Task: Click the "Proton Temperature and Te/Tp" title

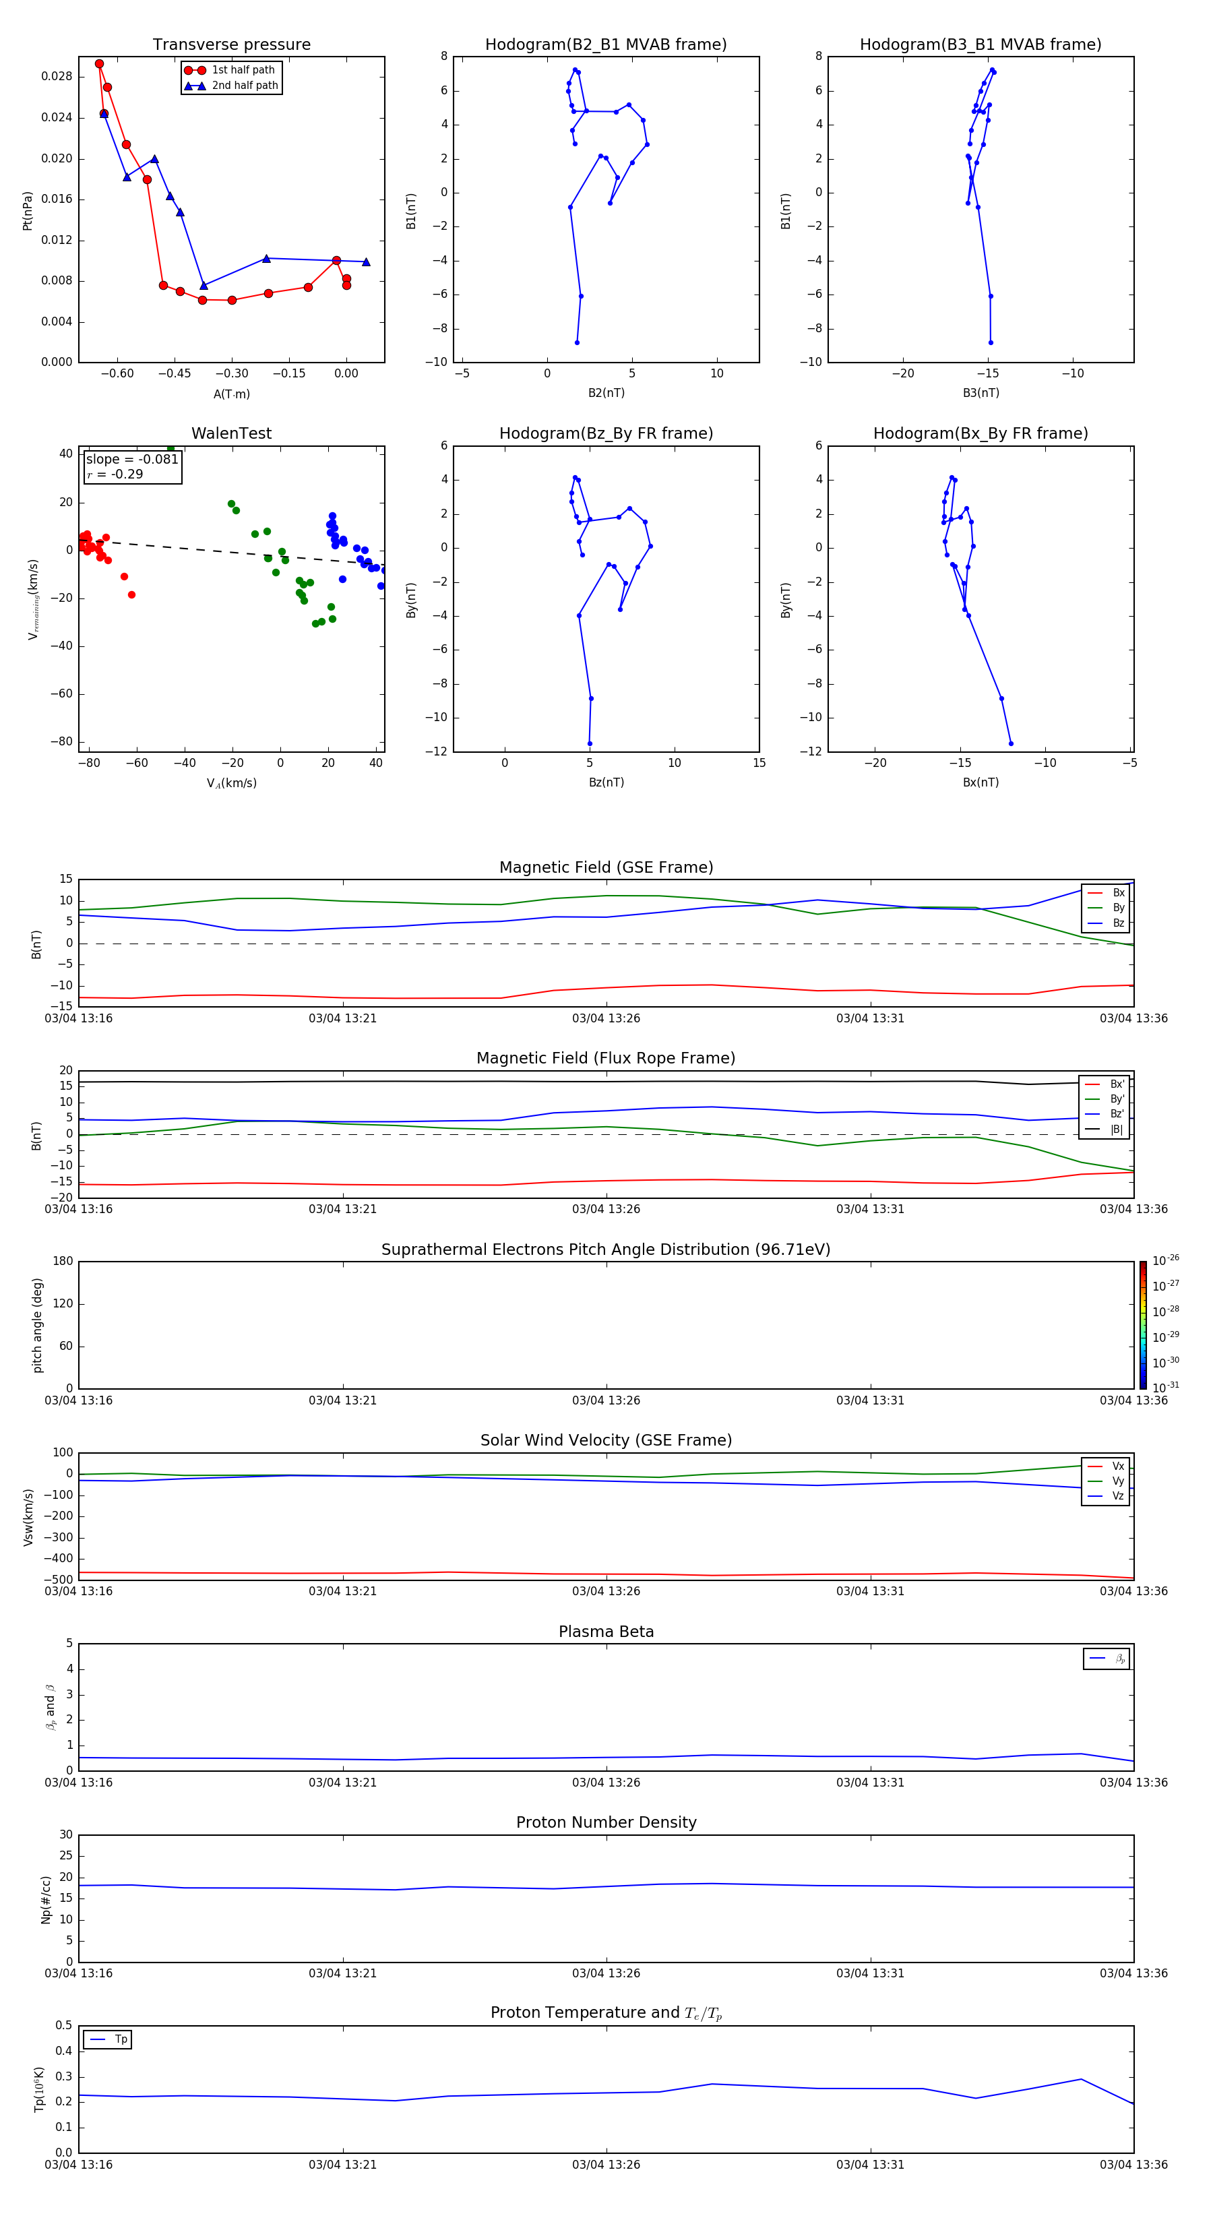Action: tap(606, 2012)
